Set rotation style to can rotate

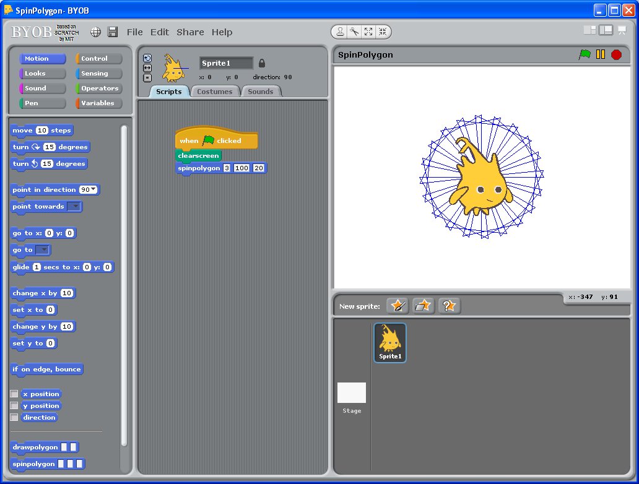point(147,58)
